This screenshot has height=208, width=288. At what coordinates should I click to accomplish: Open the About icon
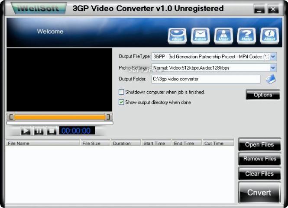click(x=269, y=36)
